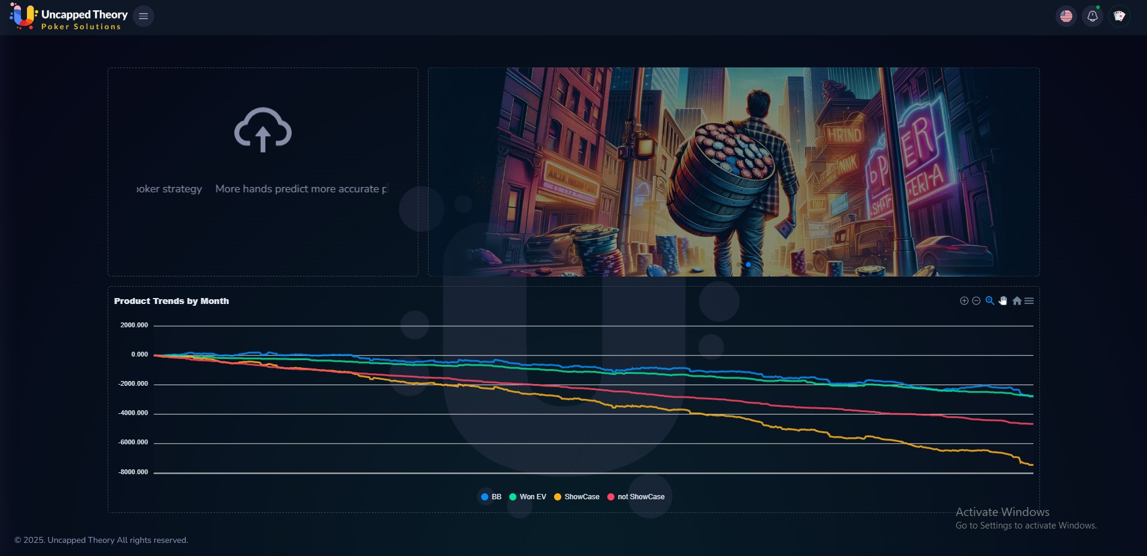Open the notifications bell
The width and height of the screenshot is (1147, 556).
1093,16
